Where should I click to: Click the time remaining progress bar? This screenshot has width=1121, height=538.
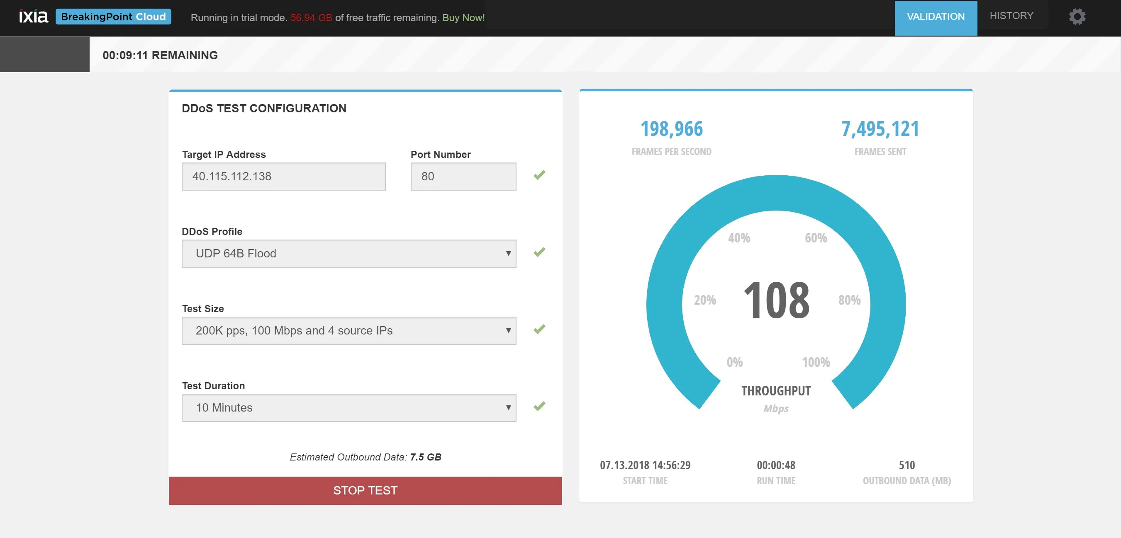(560, 55)
